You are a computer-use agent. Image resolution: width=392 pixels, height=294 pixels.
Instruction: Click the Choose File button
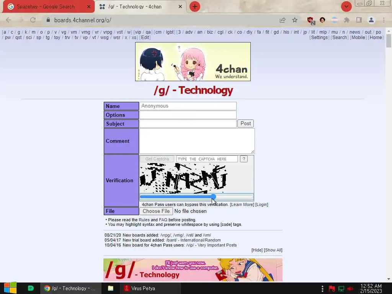click(x=156, y=211)
